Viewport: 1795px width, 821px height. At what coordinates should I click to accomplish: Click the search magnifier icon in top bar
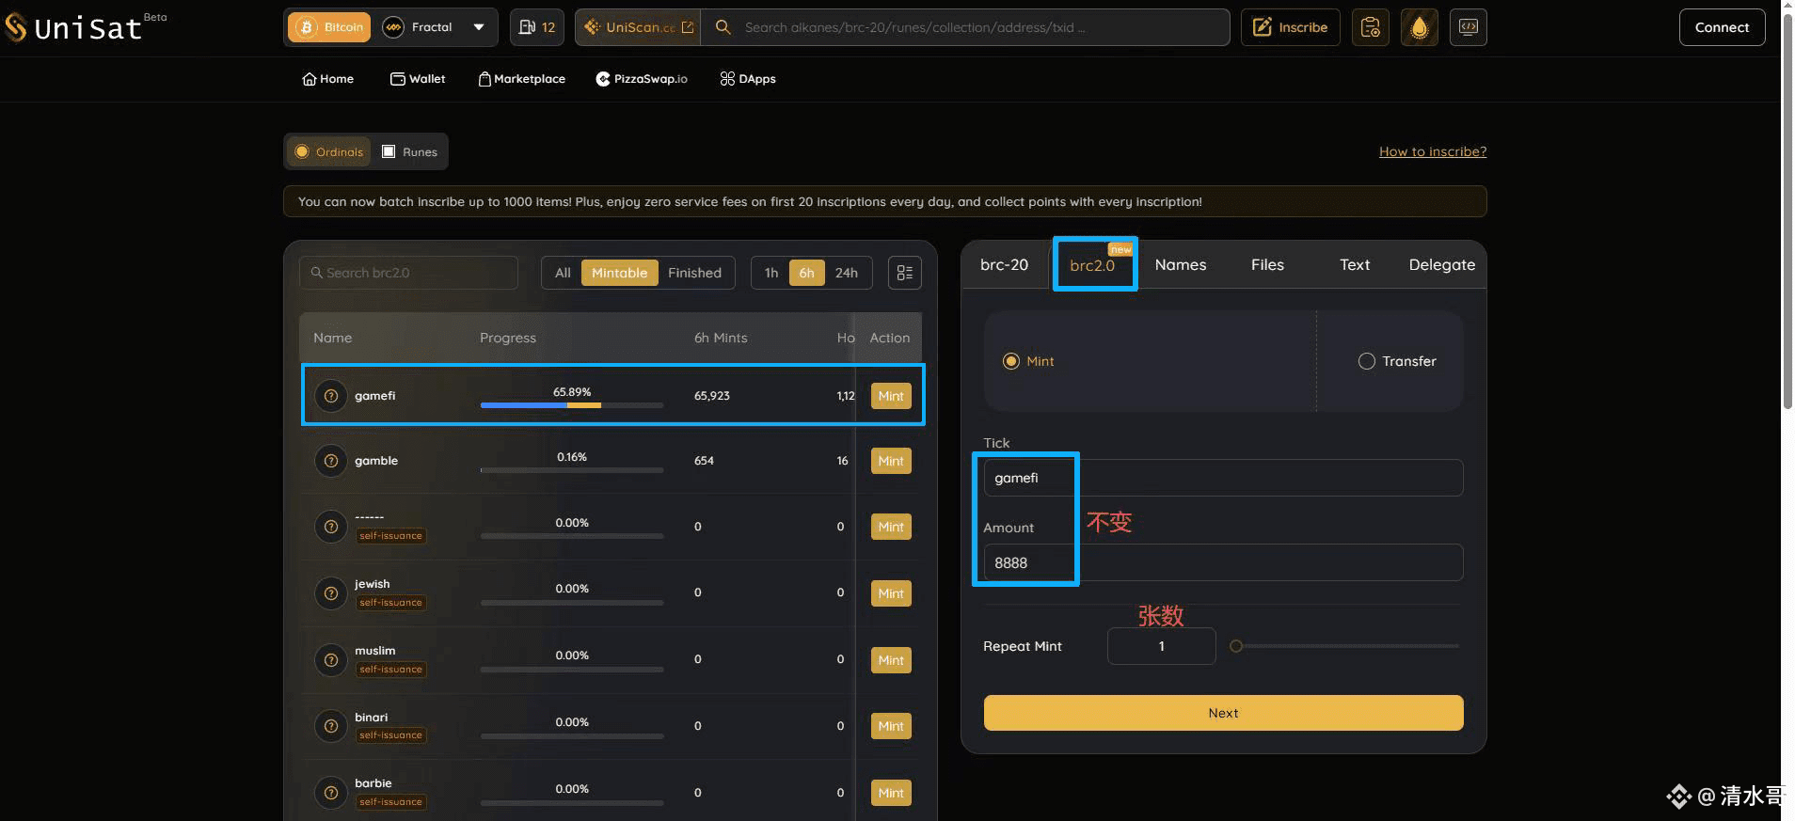723,27
